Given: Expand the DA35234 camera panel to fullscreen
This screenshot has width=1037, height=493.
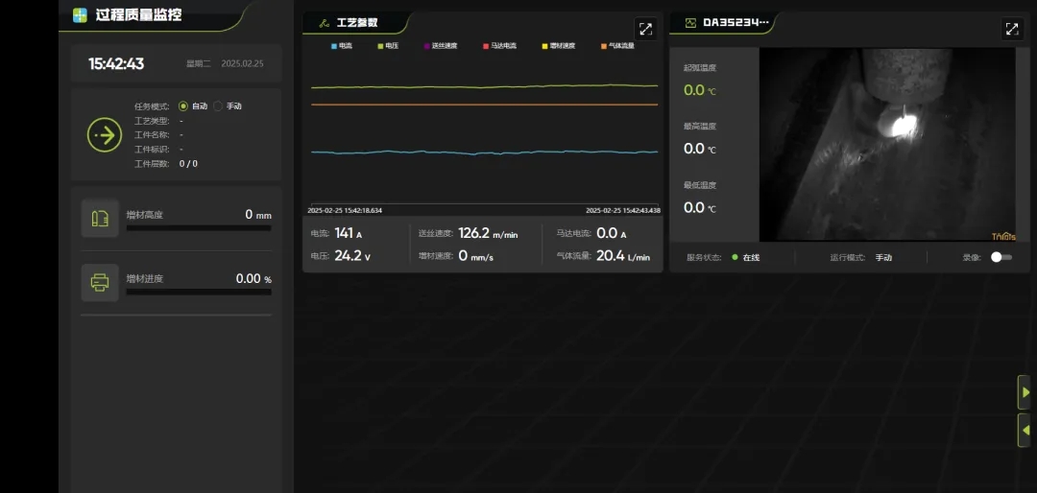Looking at the screenshot, I should click(x=1011, y=29).
